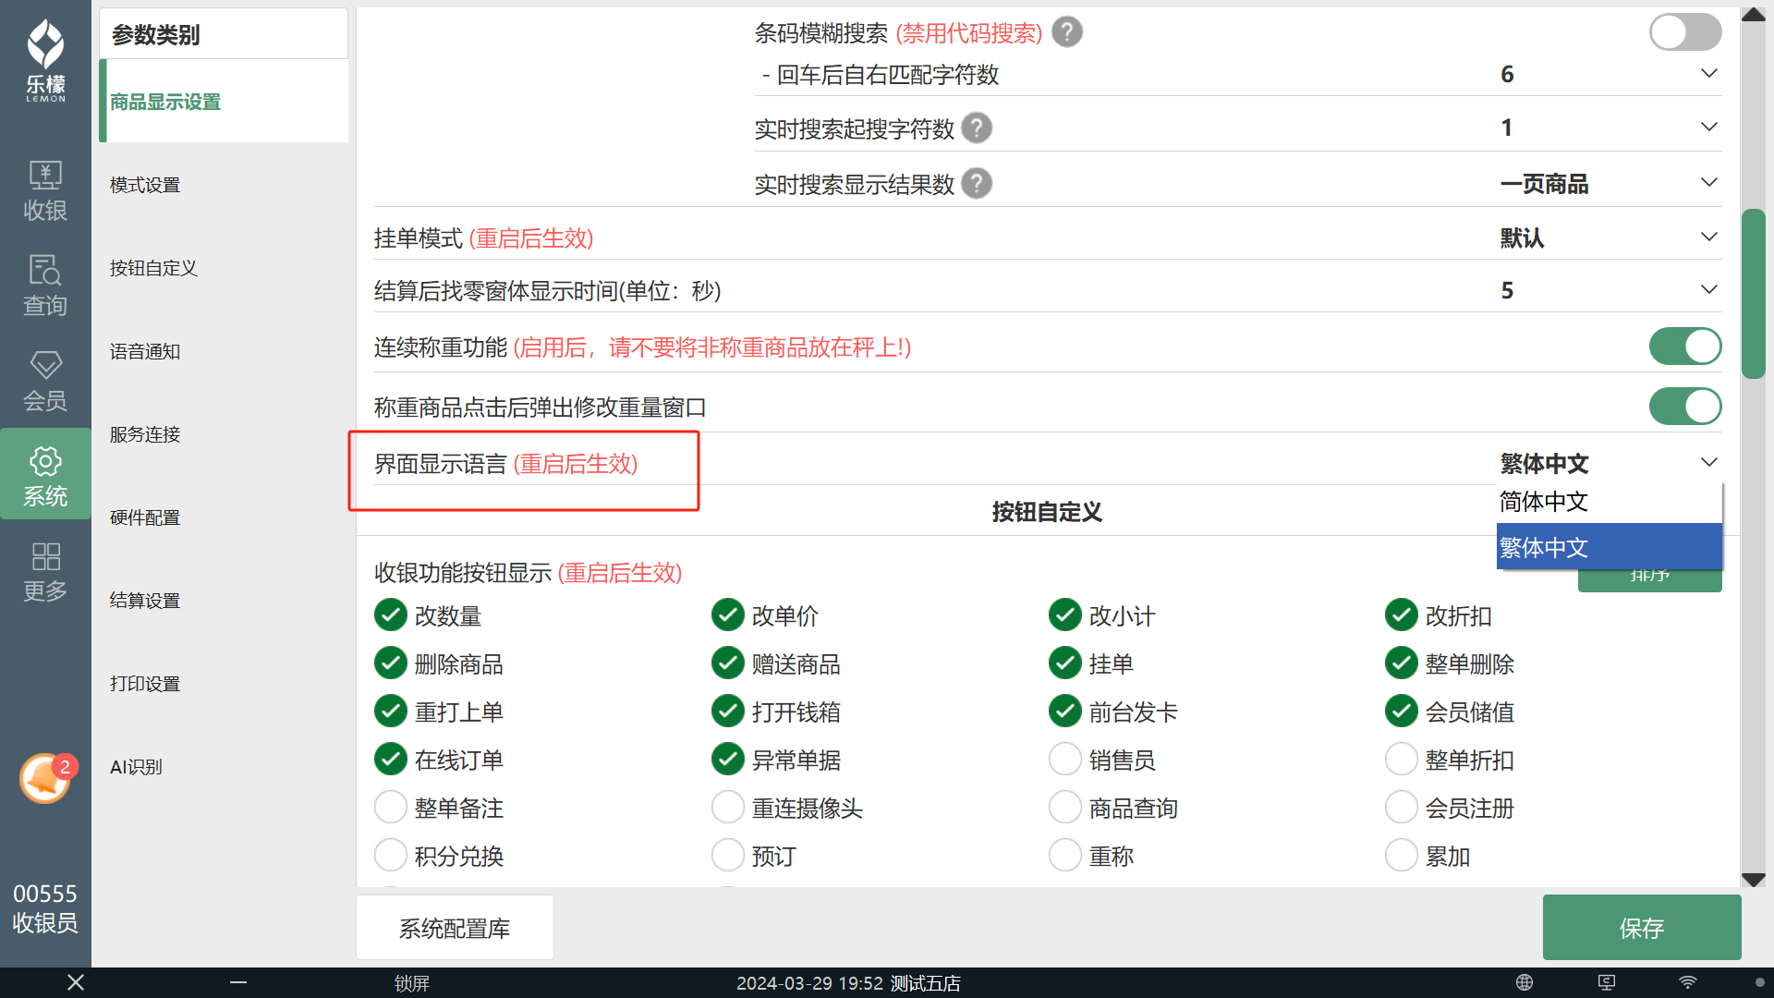Click scrollbar down arrow
The width and height of the screenshot is (1774, 998).
pyautogui.click(x=1753, y=880)
